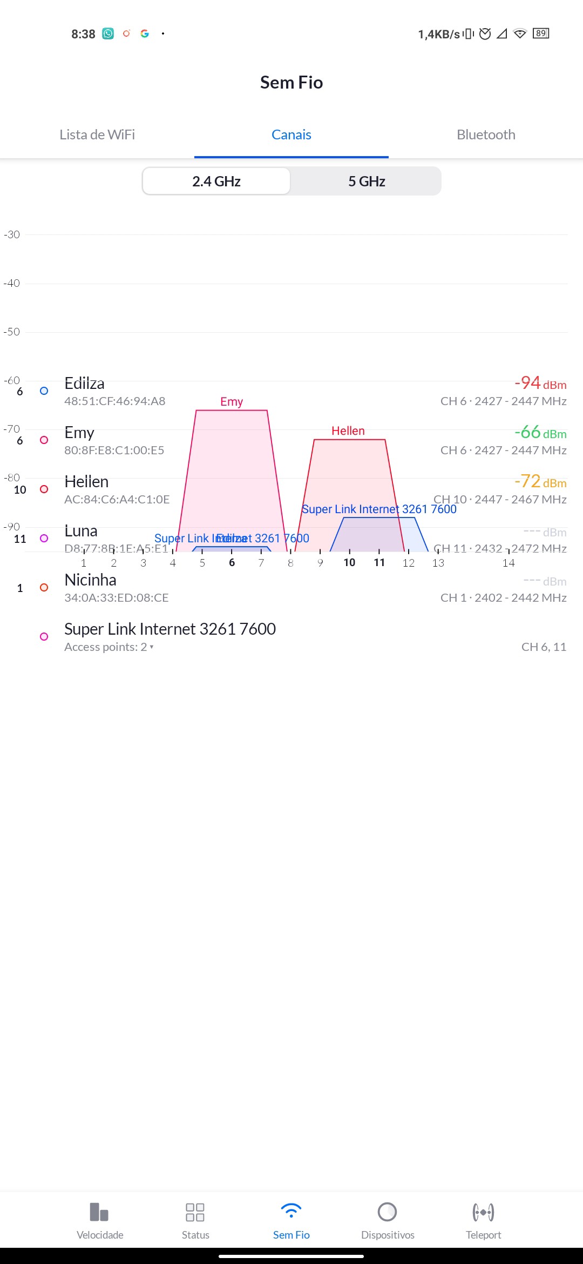583x1264 pixels.
Task: Expand Access points: 2 dropdown
Action: coord(109,647)
